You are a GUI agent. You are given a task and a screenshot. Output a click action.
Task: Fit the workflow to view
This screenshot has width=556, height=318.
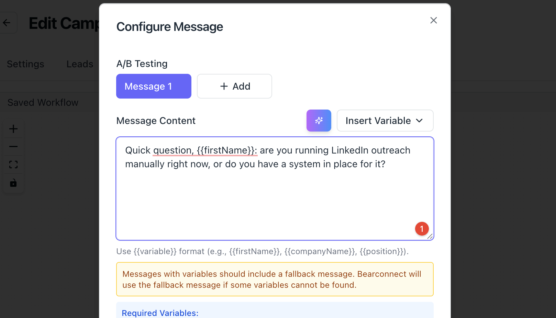coord(13,165)
